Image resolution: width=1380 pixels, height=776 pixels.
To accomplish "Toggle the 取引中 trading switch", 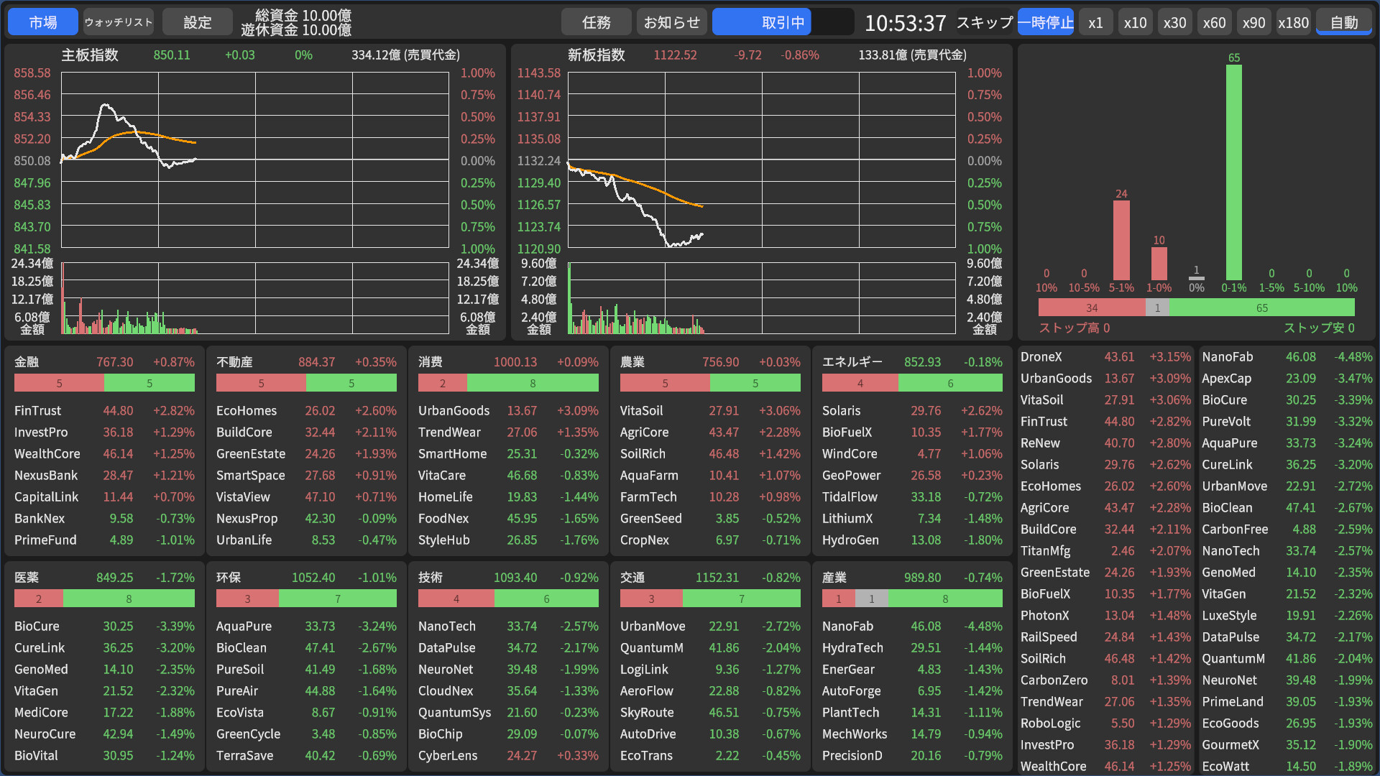I will point(782,22).
